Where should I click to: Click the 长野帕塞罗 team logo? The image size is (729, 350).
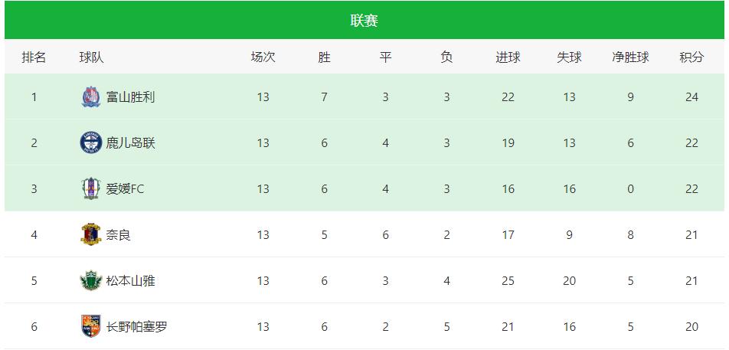[x=91, y=326]
